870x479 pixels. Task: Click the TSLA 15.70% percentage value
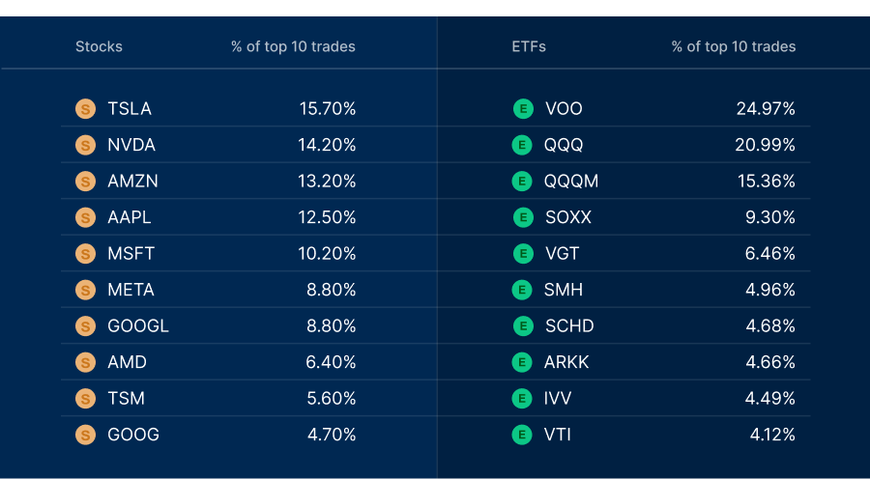(x=328, y=109)
